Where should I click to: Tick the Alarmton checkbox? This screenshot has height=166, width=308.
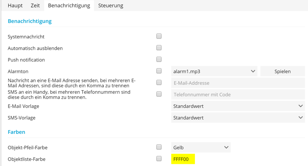(159, 71)
